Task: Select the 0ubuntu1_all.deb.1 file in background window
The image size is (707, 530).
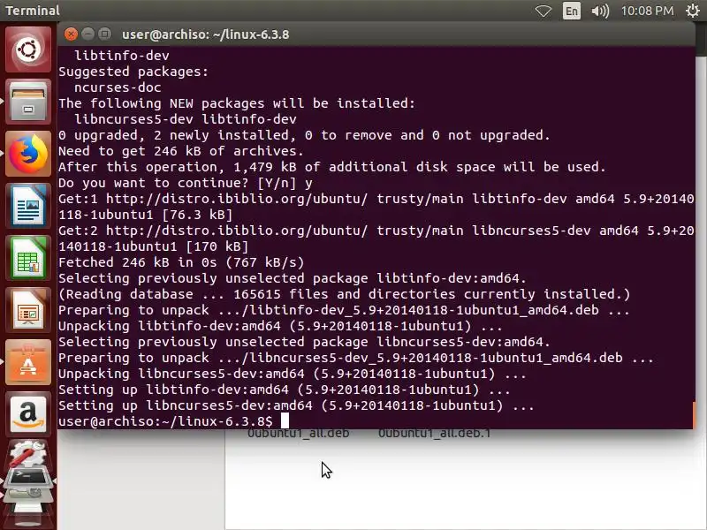Action: pos(434,433)
